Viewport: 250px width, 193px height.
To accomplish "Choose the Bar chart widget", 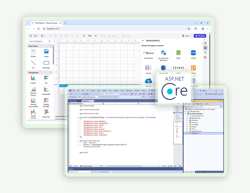I will [x=46, y=80].
